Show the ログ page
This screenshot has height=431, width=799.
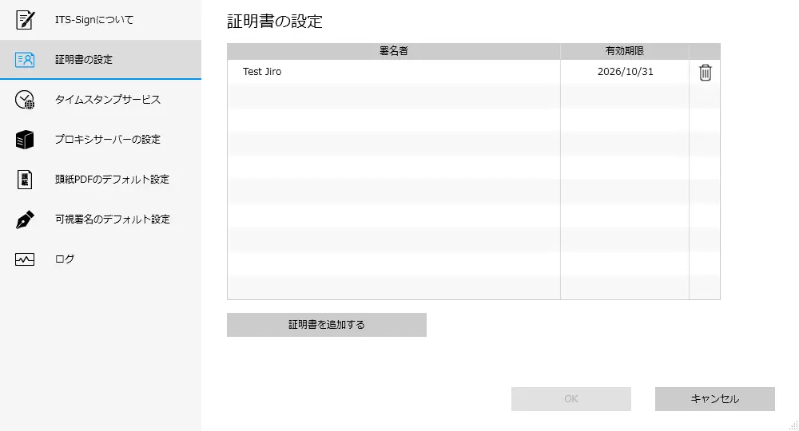pos(65,259)
